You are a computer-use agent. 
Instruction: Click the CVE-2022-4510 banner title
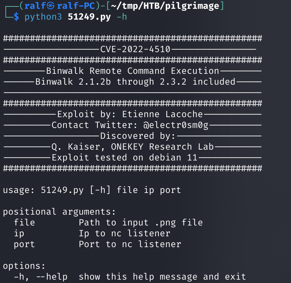(x=135, y=49)
